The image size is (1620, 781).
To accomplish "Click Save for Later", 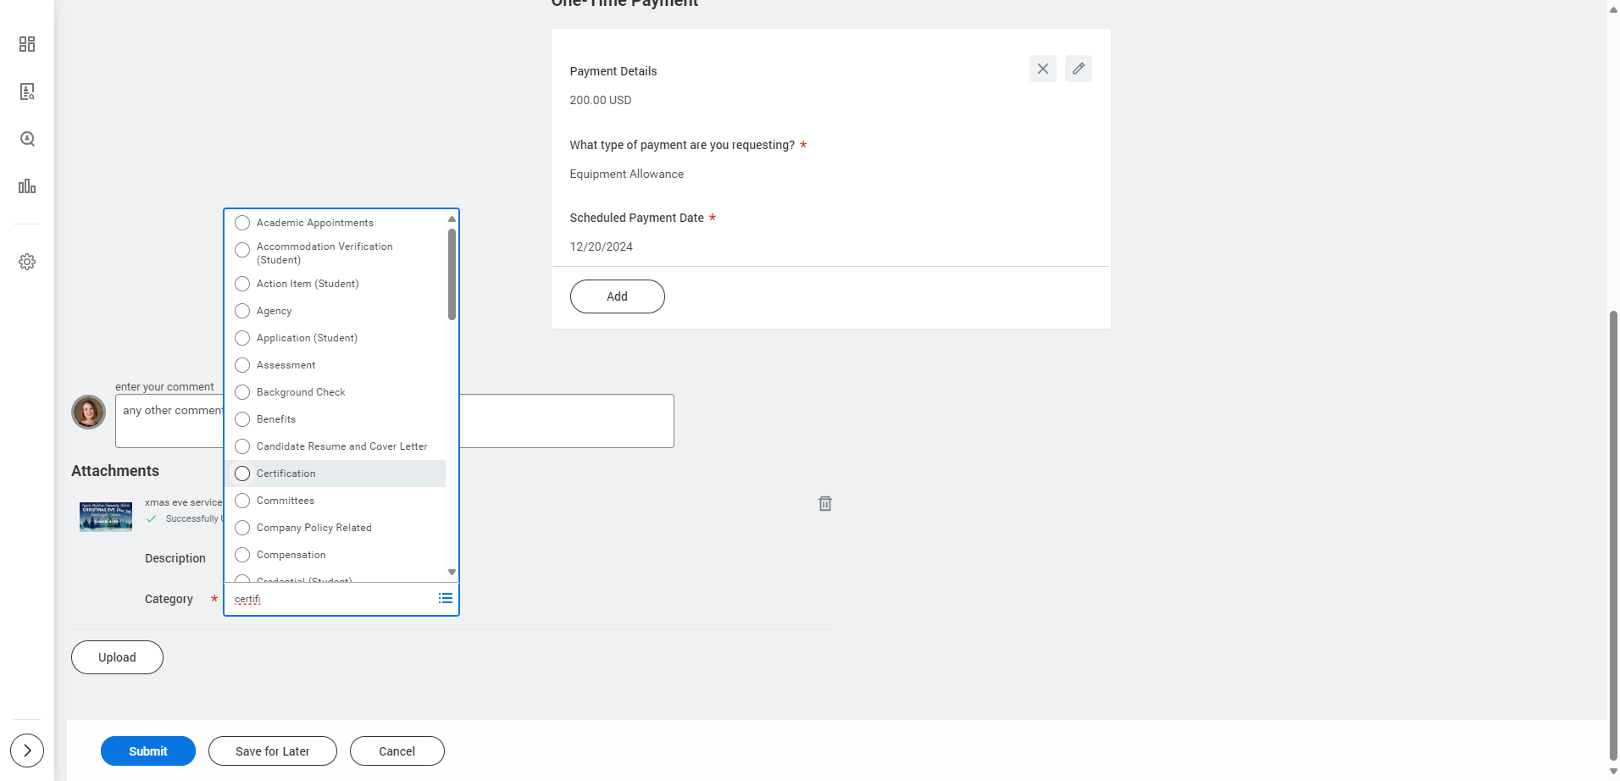I will [273, 751].
